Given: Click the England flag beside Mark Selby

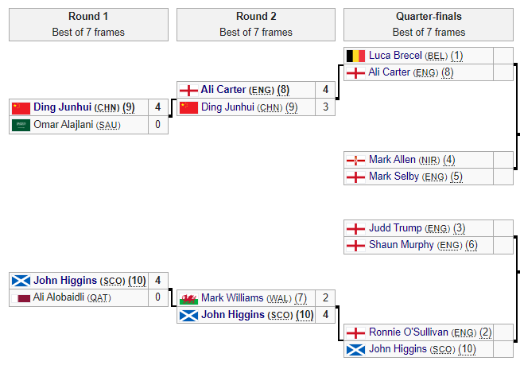Looking at the screenshot, I should tap(355, 177).
